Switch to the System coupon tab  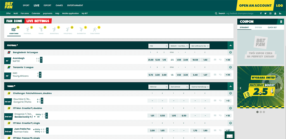258,28
